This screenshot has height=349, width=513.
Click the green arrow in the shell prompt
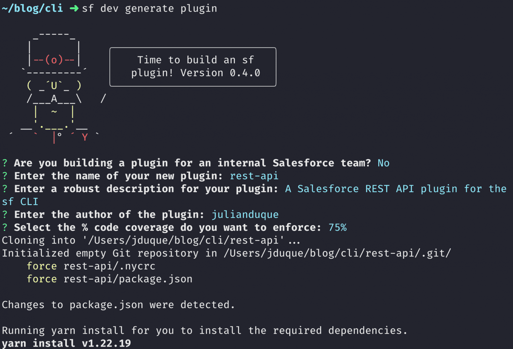click(x=74, y=8)
